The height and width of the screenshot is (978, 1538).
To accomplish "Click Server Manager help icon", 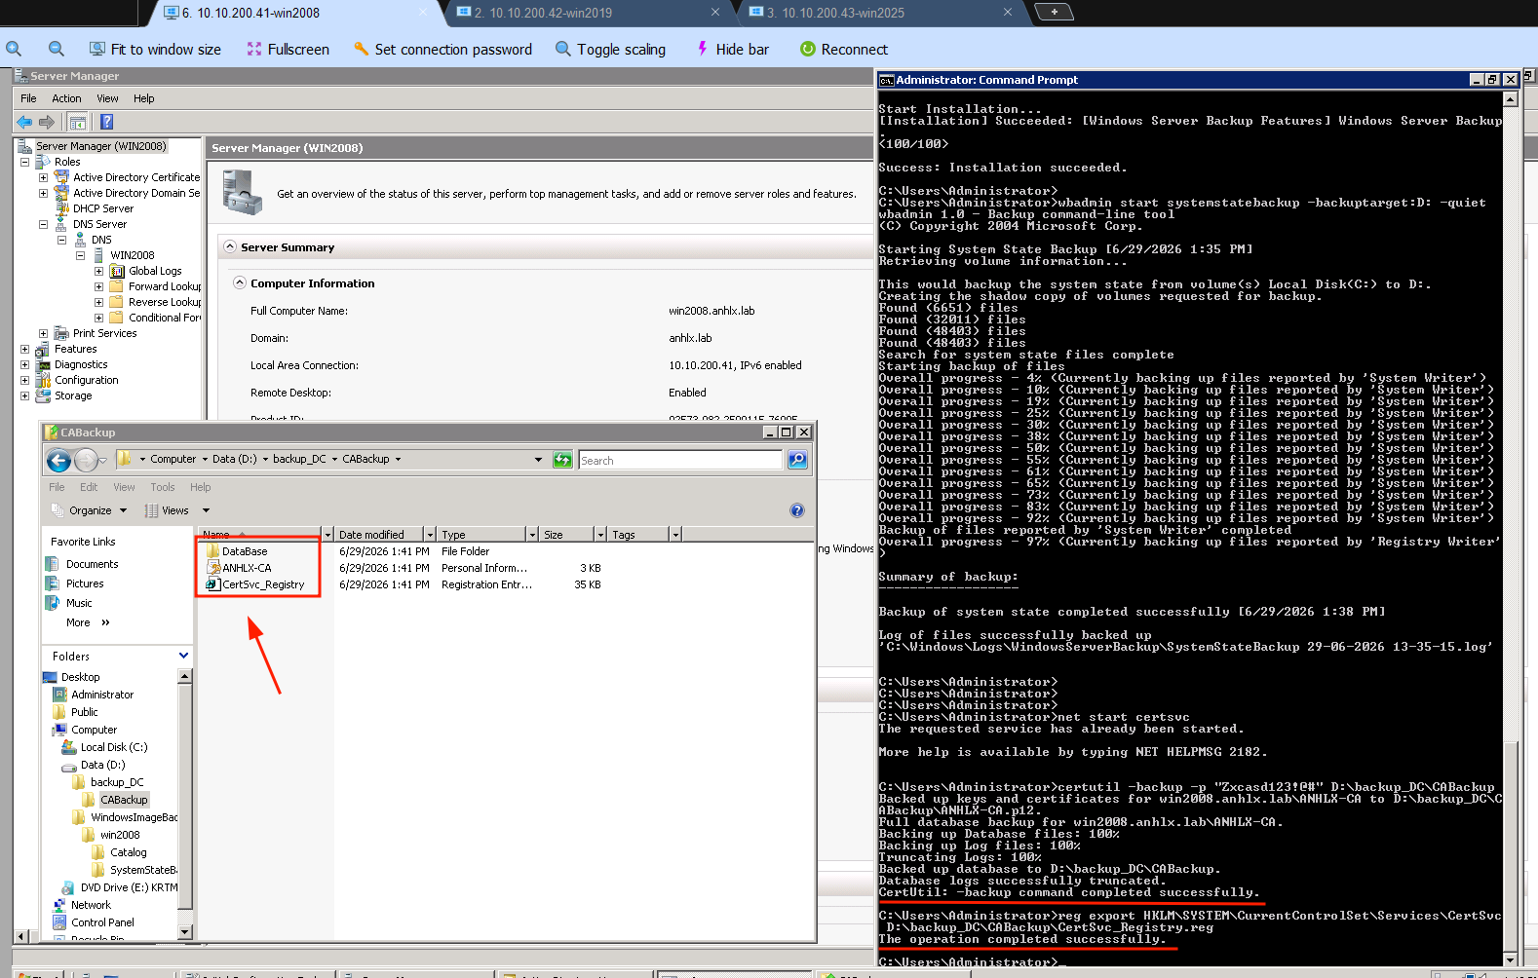I will click(x=107, y=122).
